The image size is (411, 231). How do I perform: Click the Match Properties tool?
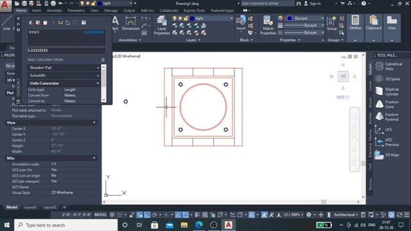click(x=268, y=25)
